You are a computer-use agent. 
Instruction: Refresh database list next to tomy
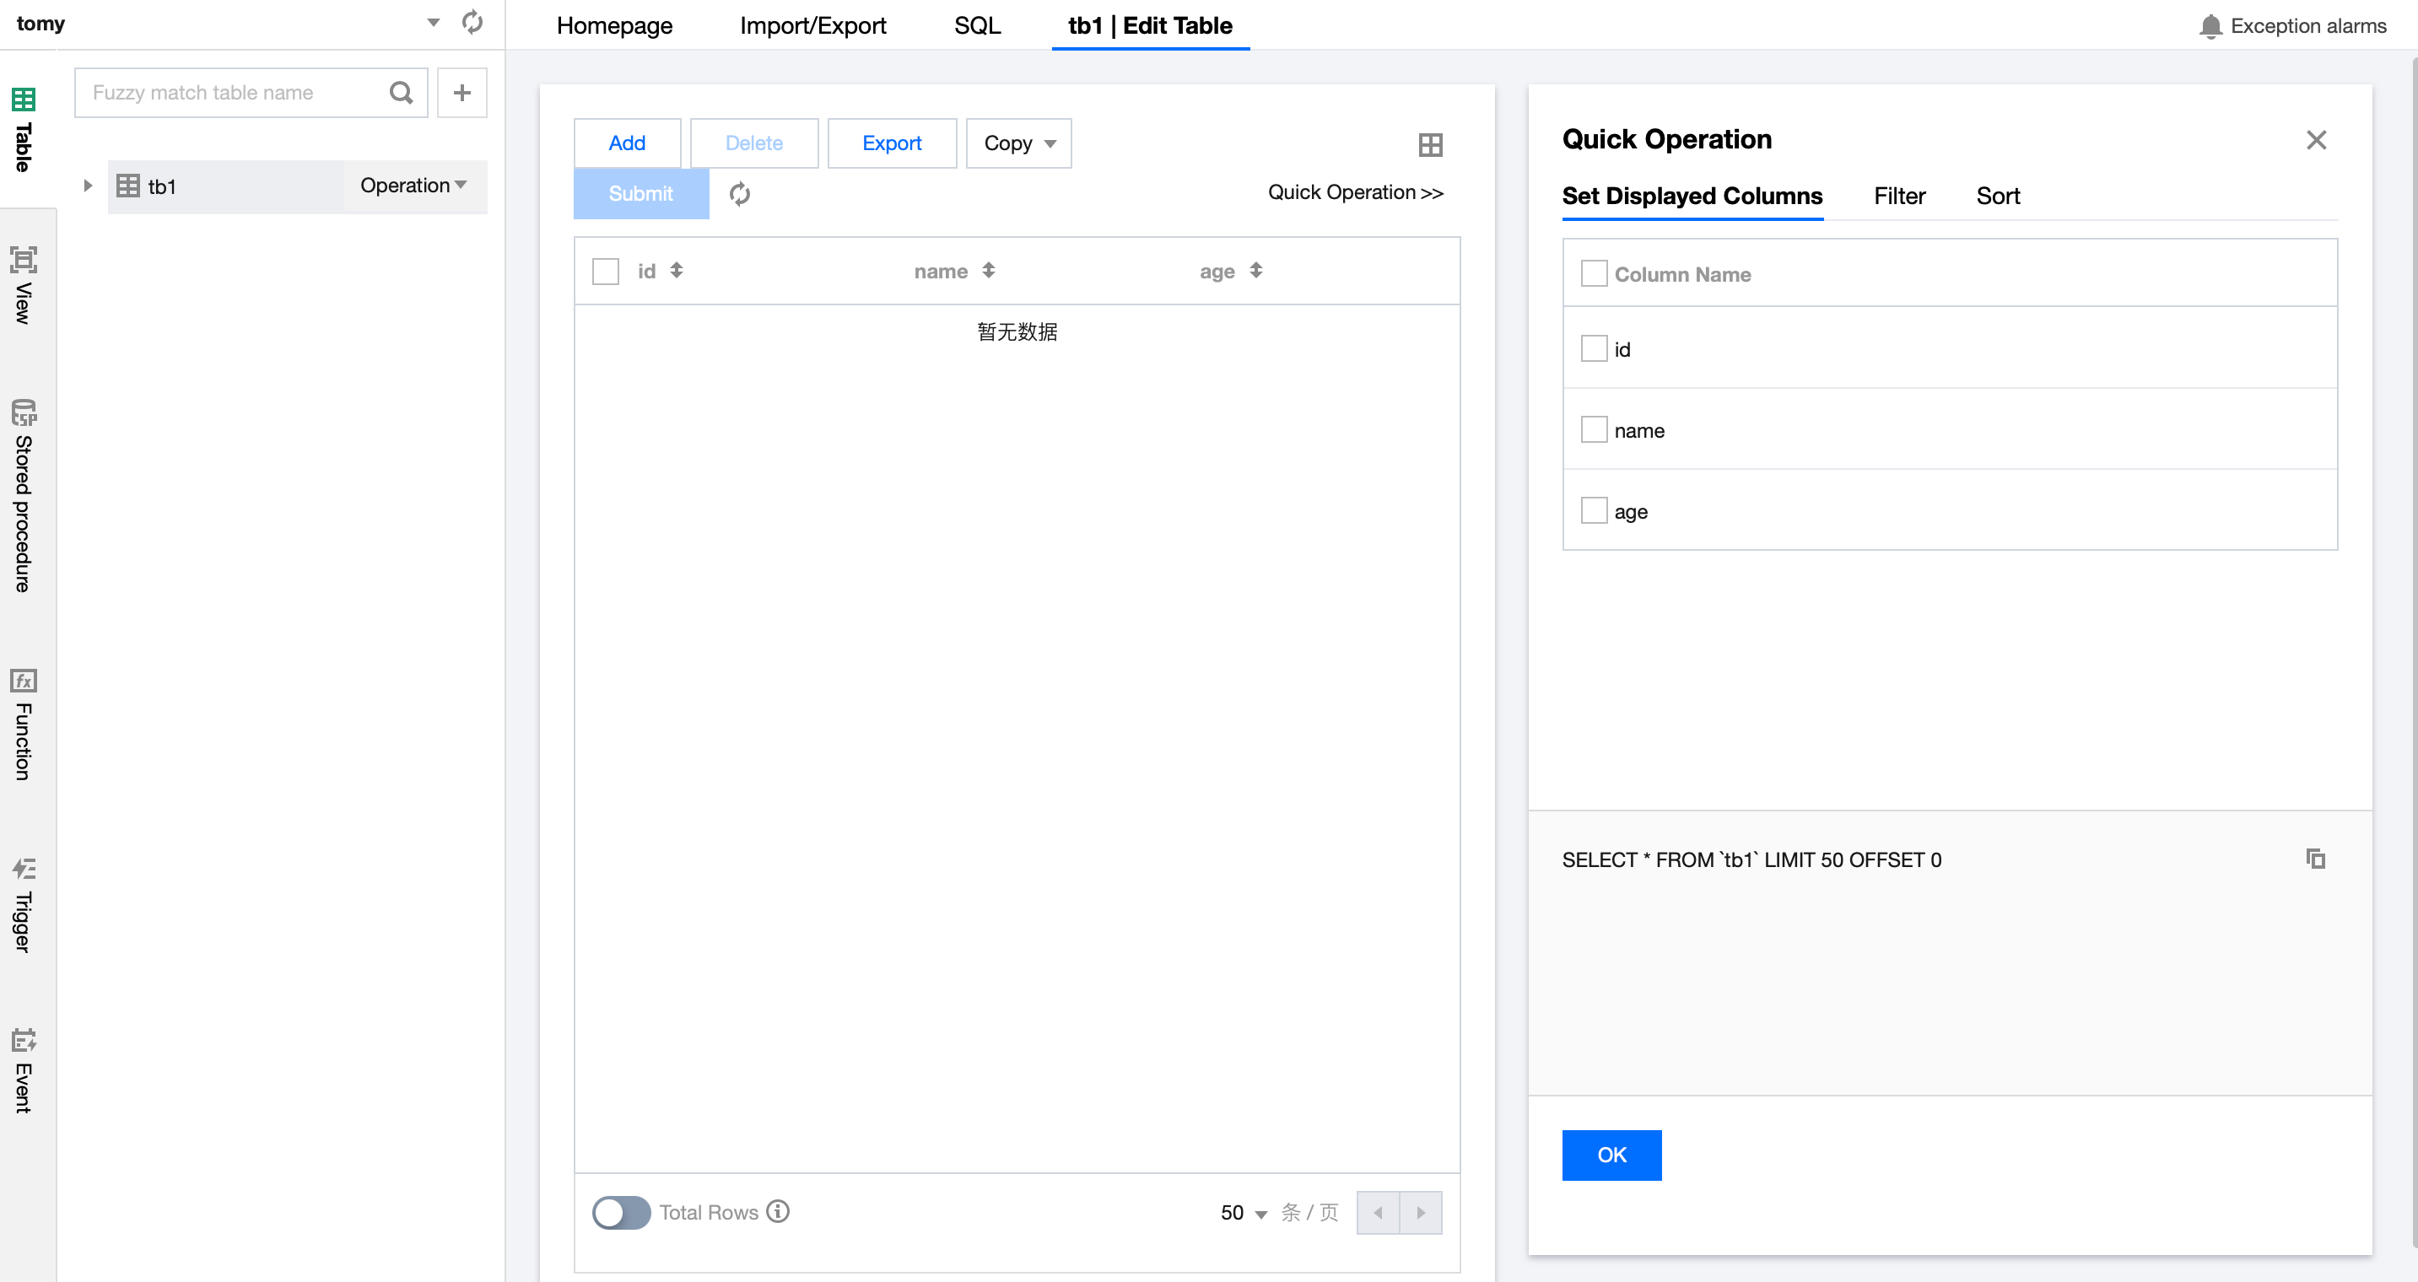(473, 23)
